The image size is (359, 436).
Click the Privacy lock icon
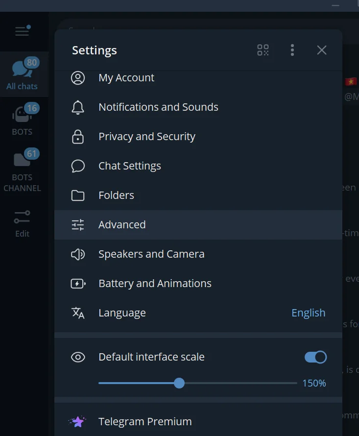(78, 137)
